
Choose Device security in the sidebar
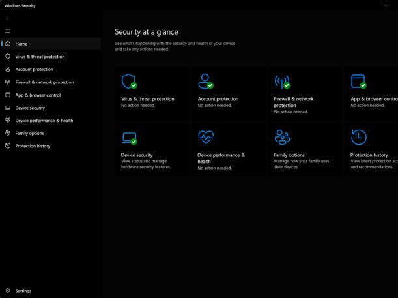30,108
